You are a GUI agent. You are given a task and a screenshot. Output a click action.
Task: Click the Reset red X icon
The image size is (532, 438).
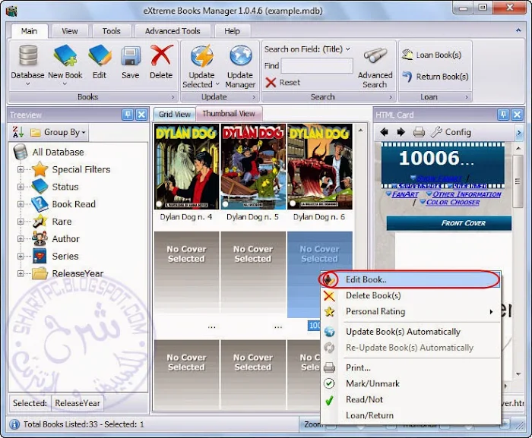coord(271,83)
